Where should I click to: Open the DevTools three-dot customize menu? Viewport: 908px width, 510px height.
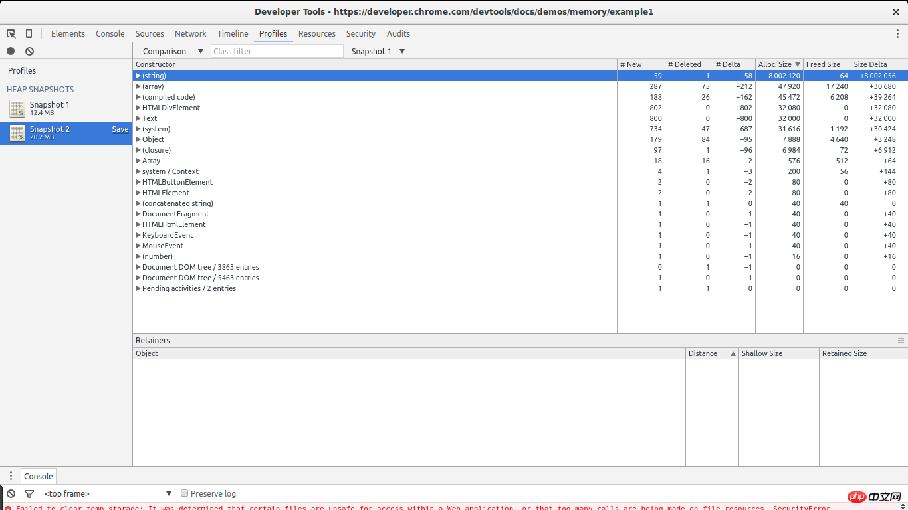click(897, 33)
